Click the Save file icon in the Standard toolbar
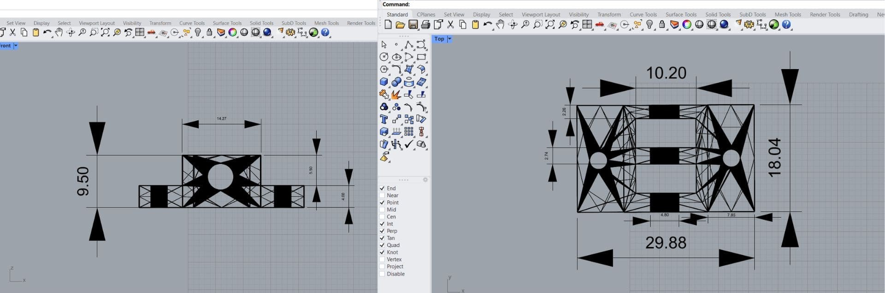Image resolution: width=885 pixels, height=293 pixels. click(x=413, y=25)
